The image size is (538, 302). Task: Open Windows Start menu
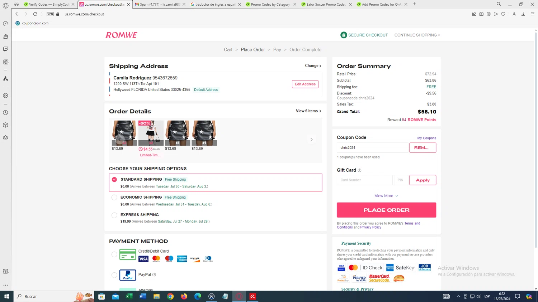pyautogui.click(x=6, y=296)
